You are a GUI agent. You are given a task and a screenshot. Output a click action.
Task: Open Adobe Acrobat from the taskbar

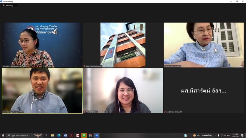pos(71,136)
